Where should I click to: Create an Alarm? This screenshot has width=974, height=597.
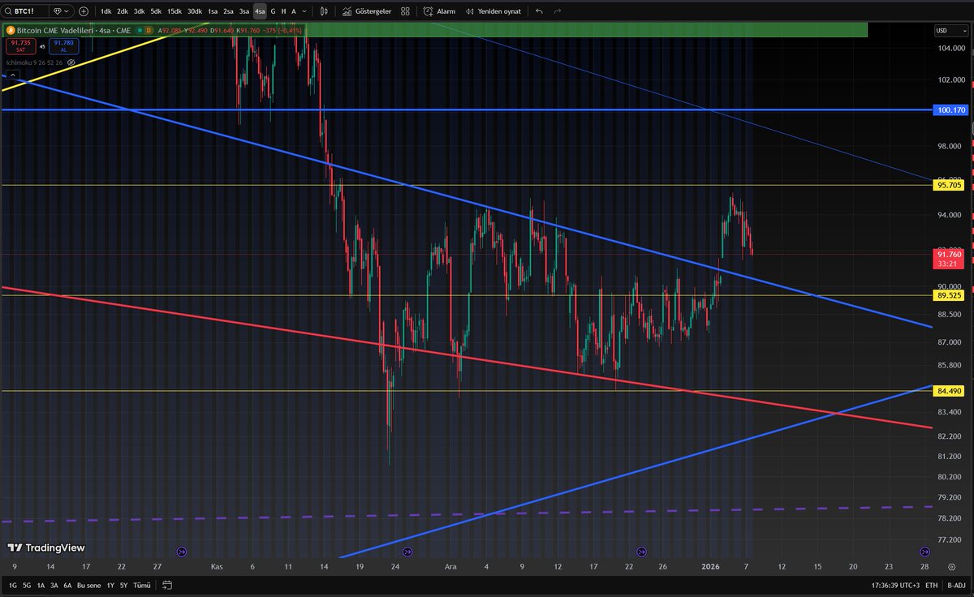pos(440,11)
